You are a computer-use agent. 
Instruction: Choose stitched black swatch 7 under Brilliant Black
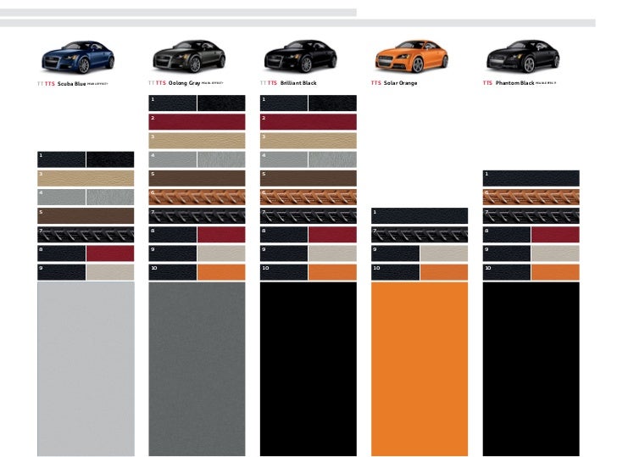(x=308, y=215)
